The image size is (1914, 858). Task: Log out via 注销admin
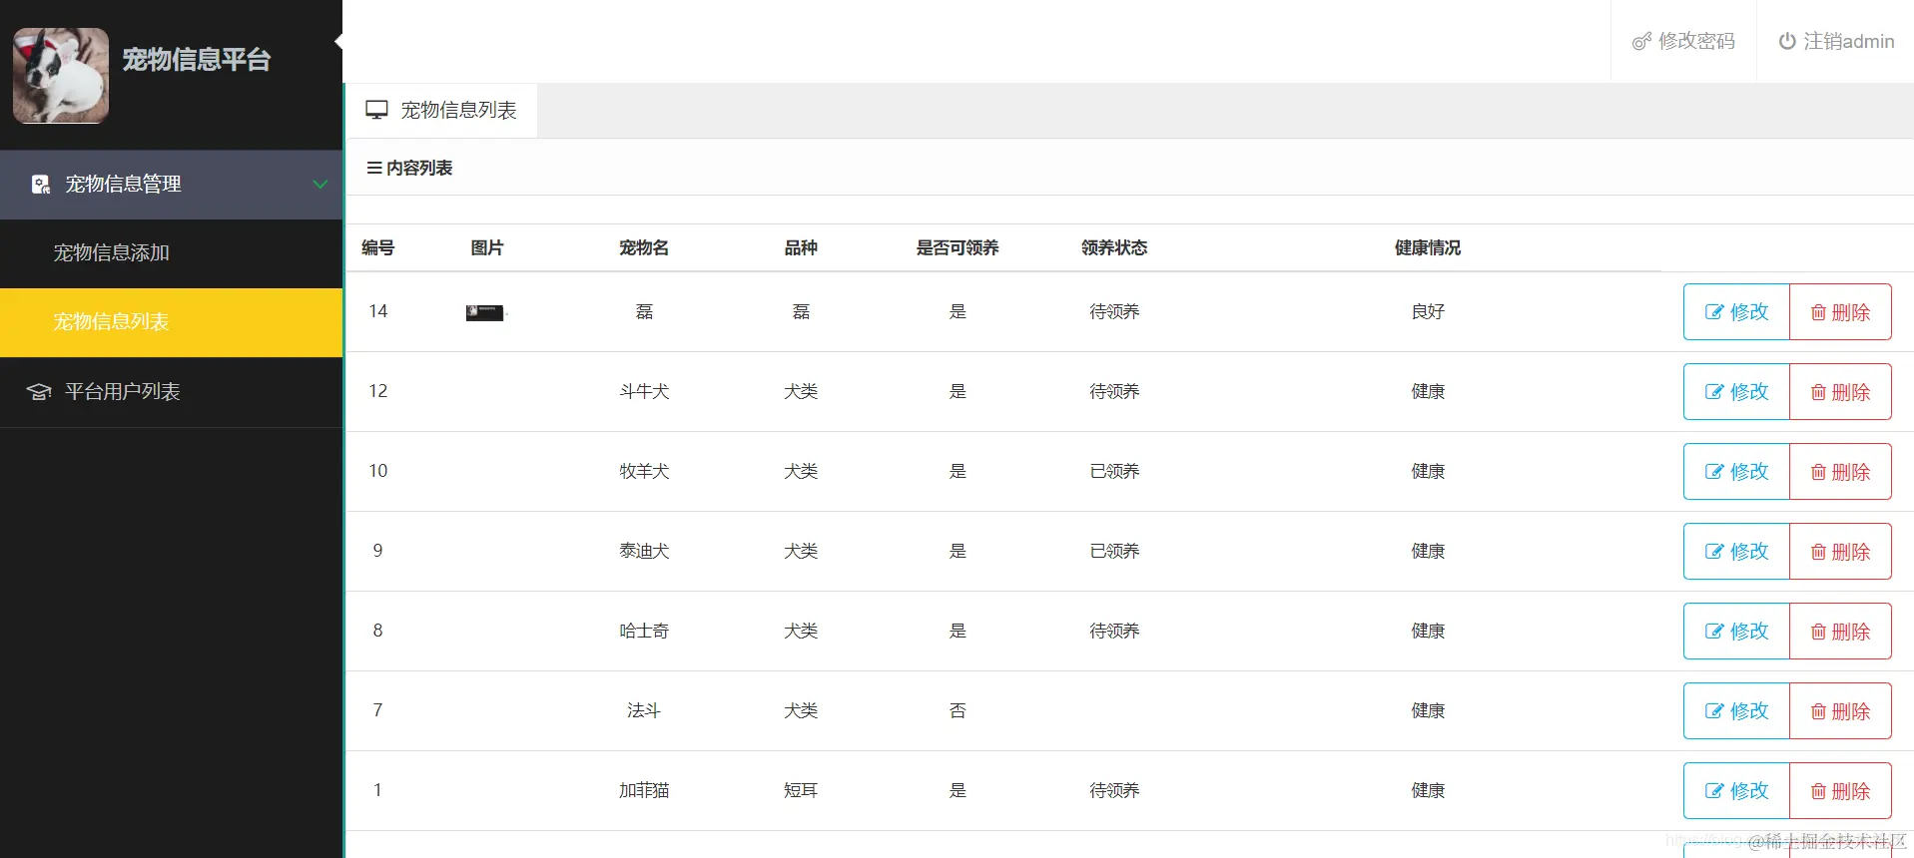click(x=1837, y=41)
